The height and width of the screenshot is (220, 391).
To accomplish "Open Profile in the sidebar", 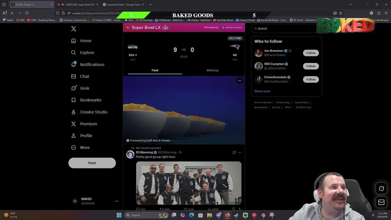I will point(82,136).
